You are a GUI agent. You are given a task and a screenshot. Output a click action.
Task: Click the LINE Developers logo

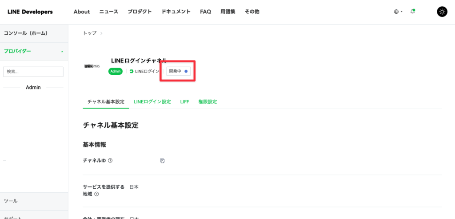click(x=30, y=12)
